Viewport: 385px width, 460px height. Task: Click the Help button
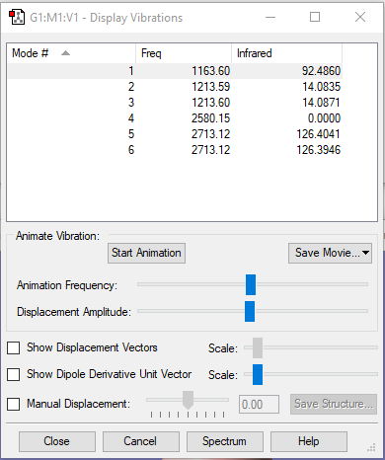(x=309, y=441)
